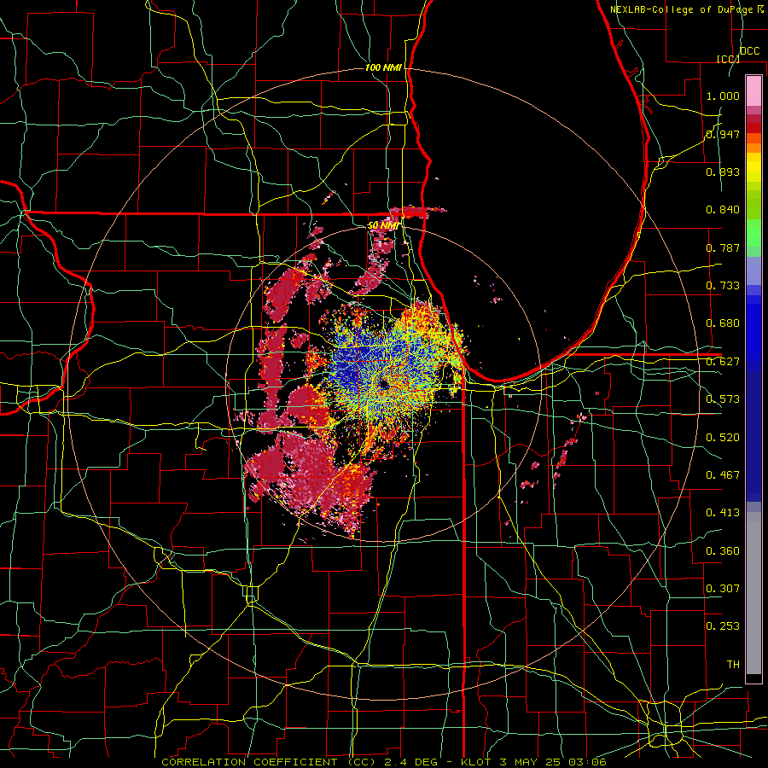
Task: Click the 0.413 scale value
Action: click(x=723, y=513)
